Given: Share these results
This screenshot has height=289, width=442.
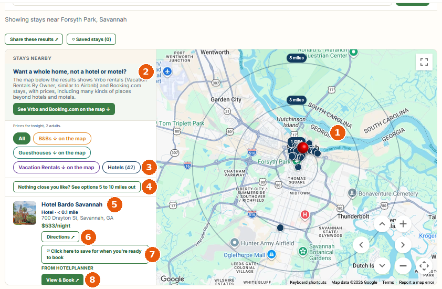Looking at the screenshot, I should [x=34, y=39].
